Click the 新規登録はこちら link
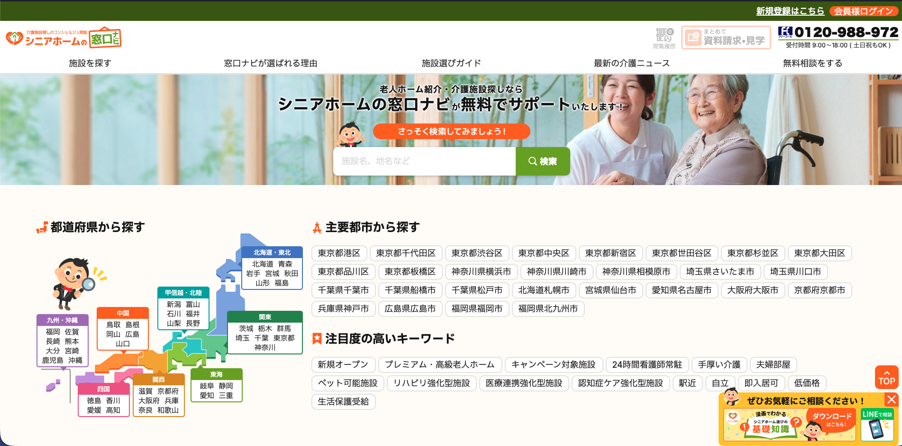 coord(790,11)
